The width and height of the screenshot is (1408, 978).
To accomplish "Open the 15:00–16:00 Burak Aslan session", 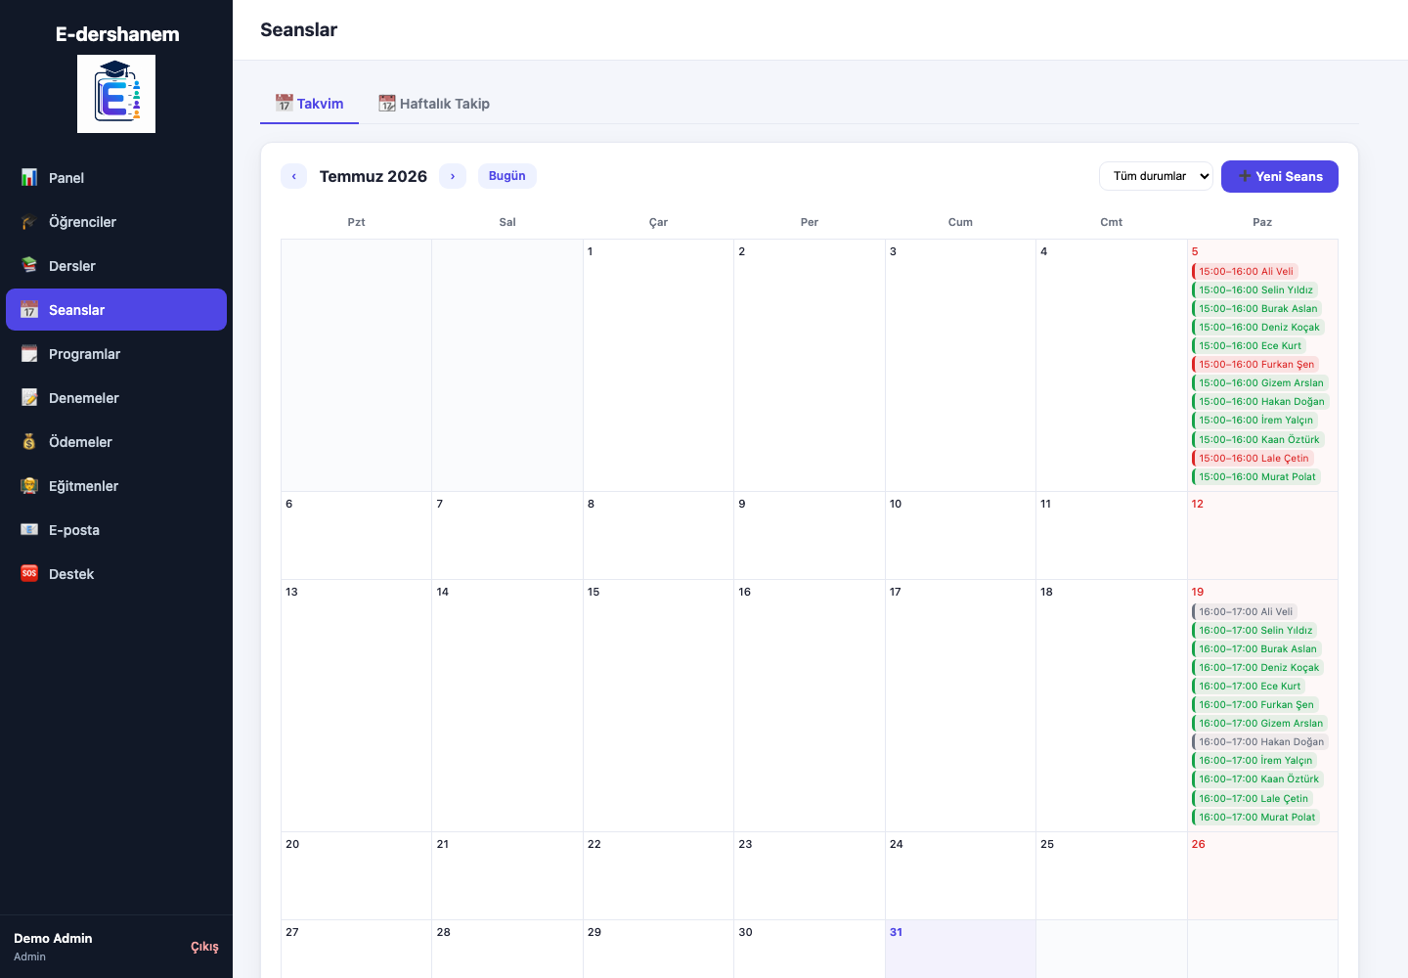I will click(x=1256, y=309).
